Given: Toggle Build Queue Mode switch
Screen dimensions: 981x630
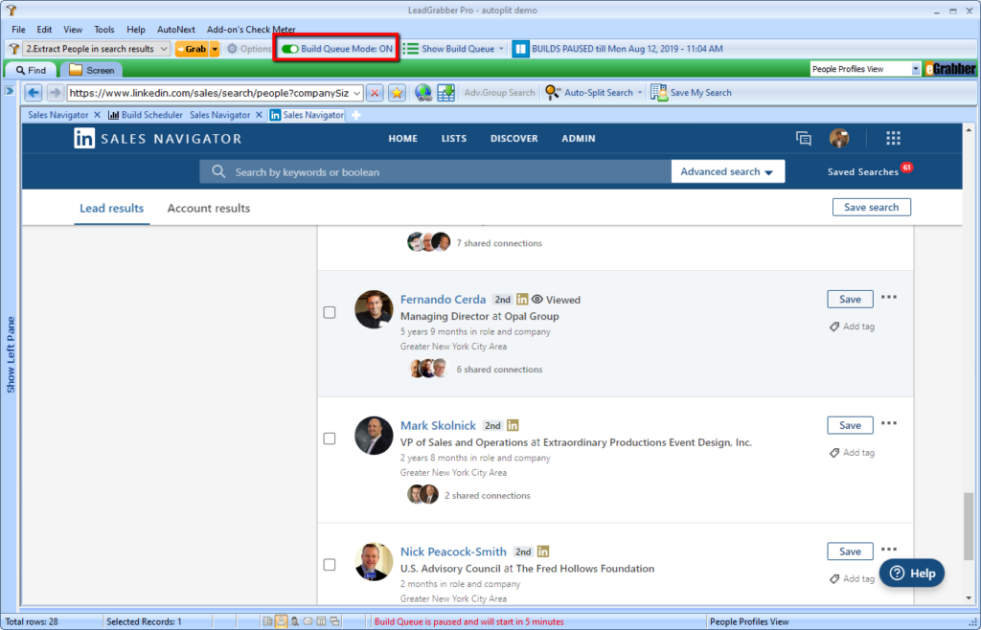Looking at the screenshot, I should pos(289,48).
